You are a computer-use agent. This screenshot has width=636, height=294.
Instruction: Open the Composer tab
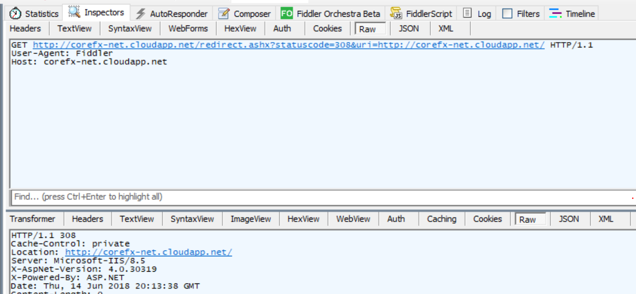click(x=245, y=14)
